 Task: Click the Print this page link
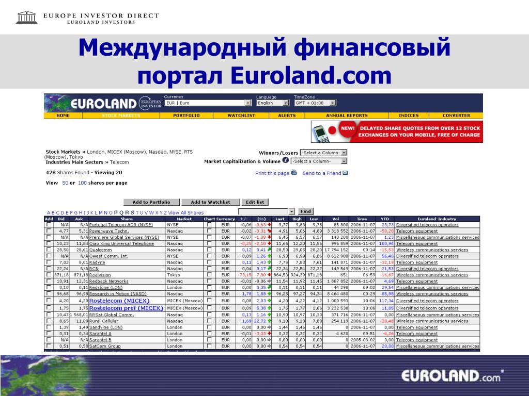click(x=272, y=173)
